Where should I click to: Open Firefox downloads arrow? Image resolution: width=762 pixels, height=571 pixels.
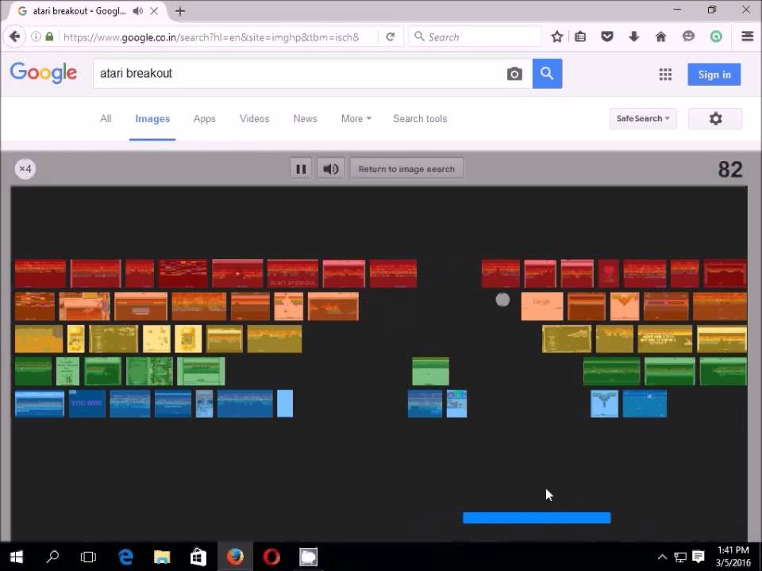point(633,36)
